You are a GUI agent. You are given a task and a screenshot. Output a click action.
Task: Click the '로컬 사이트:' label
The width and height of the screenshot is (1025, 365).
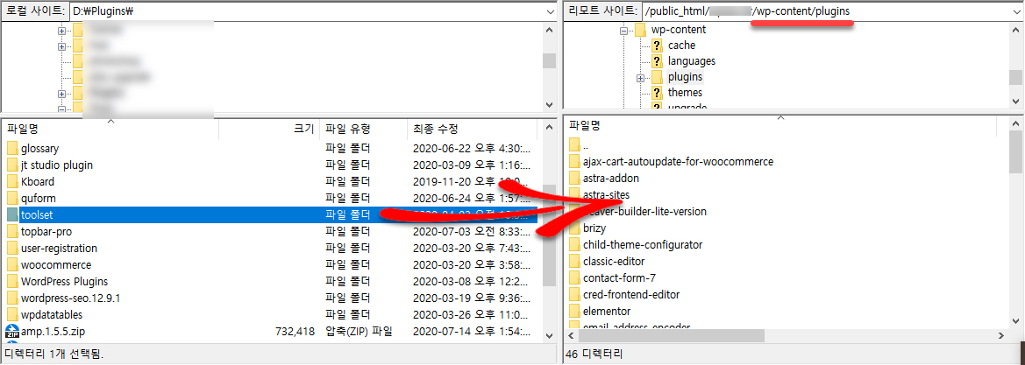35,11
